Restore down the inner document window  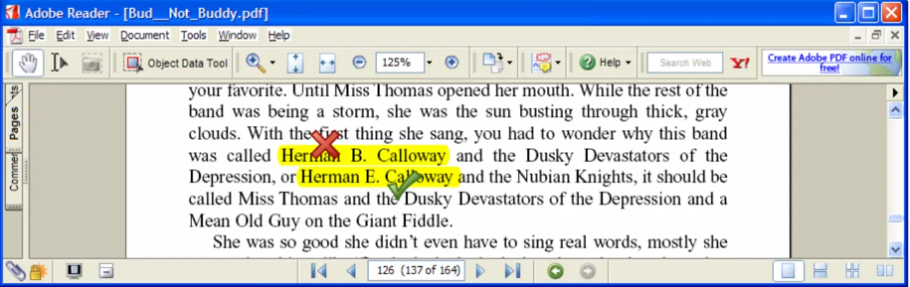(x=876, y=36)
